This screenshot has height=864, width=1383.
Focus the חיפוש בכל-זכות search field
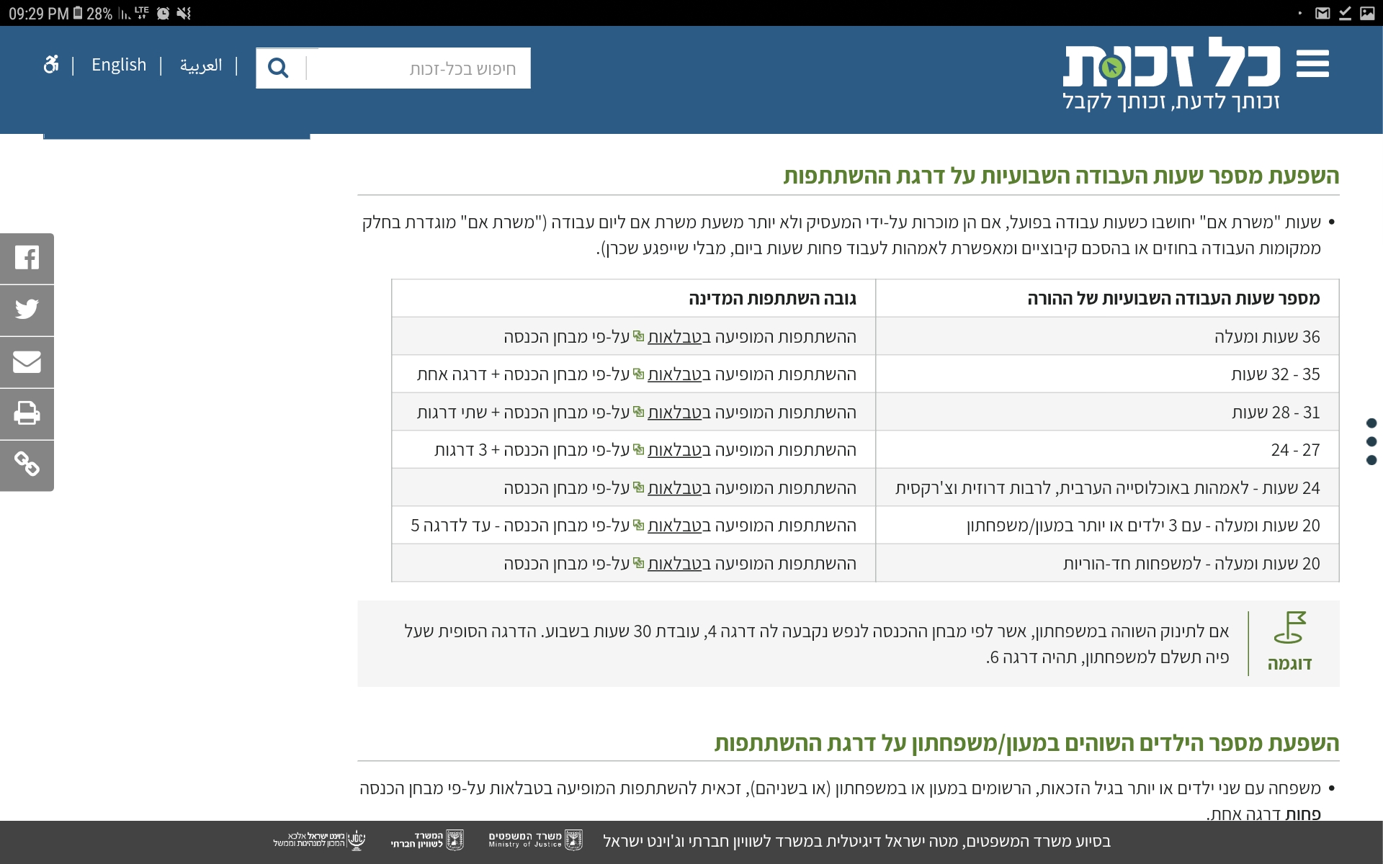click(418, 68)
